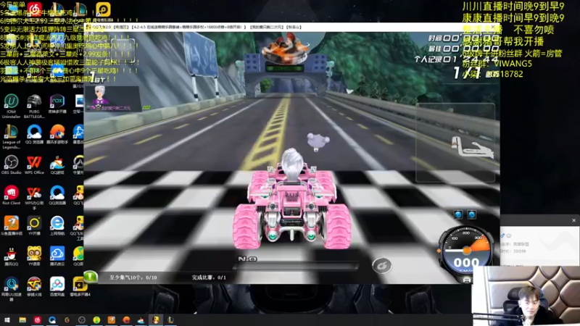580x326 pixels.
Task: Open the 穿越火线 CrossFire desktop icon
Action: coord(34,286)
